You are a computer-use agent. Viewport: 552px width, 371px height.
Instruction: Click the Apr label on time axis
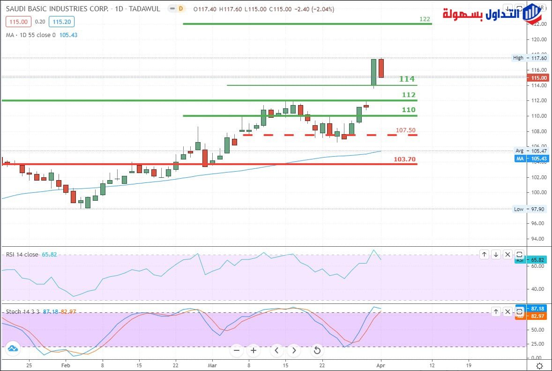click(381, 365)
